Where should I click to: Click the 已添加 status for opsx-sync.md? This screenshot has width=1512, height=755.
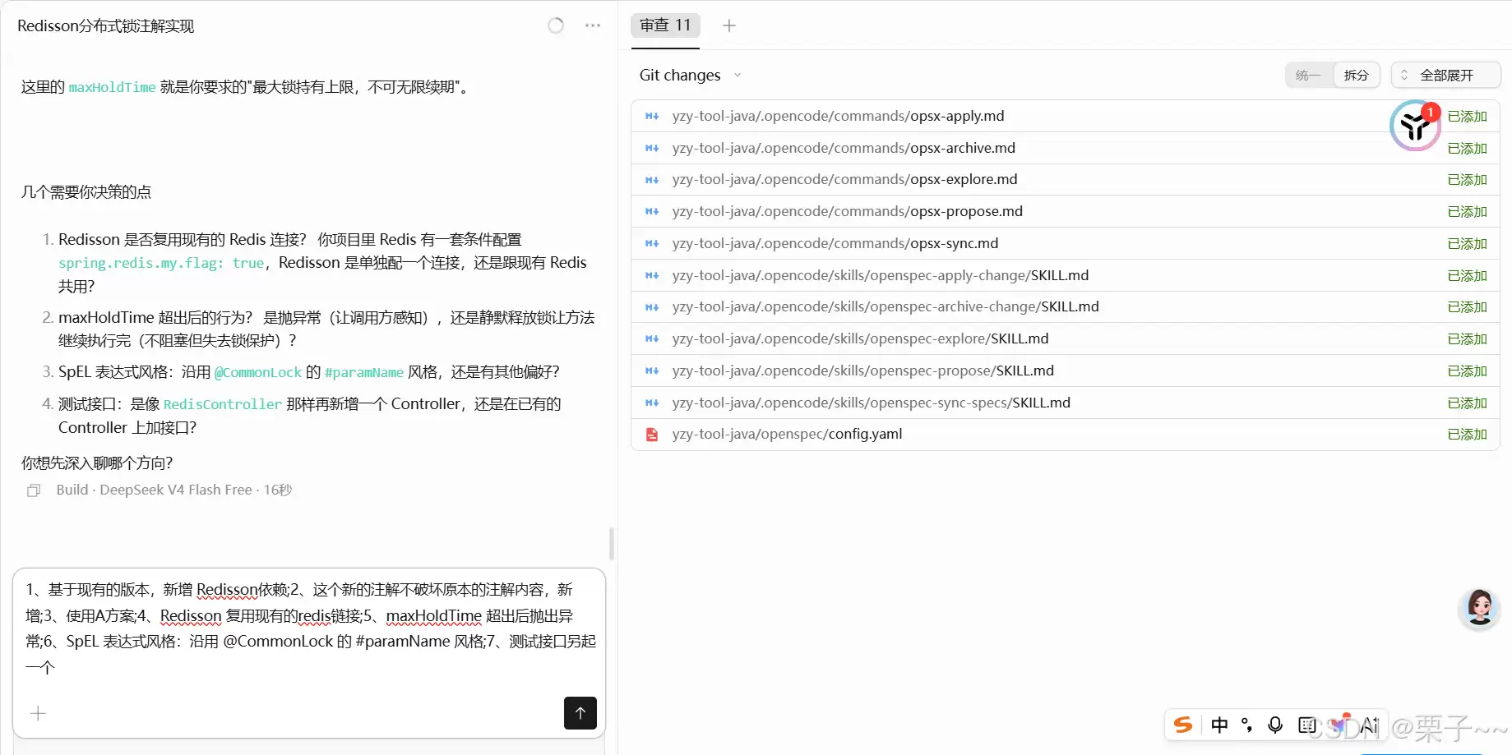1468,244
